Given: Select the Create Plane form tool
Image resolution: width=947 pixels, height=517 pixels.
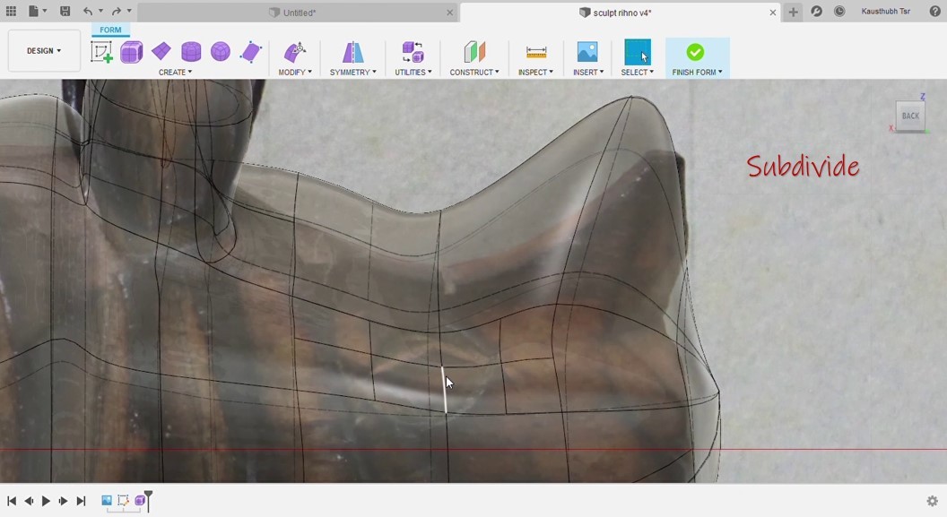Looking at the screenshot, I should click(x=161, y=52).
